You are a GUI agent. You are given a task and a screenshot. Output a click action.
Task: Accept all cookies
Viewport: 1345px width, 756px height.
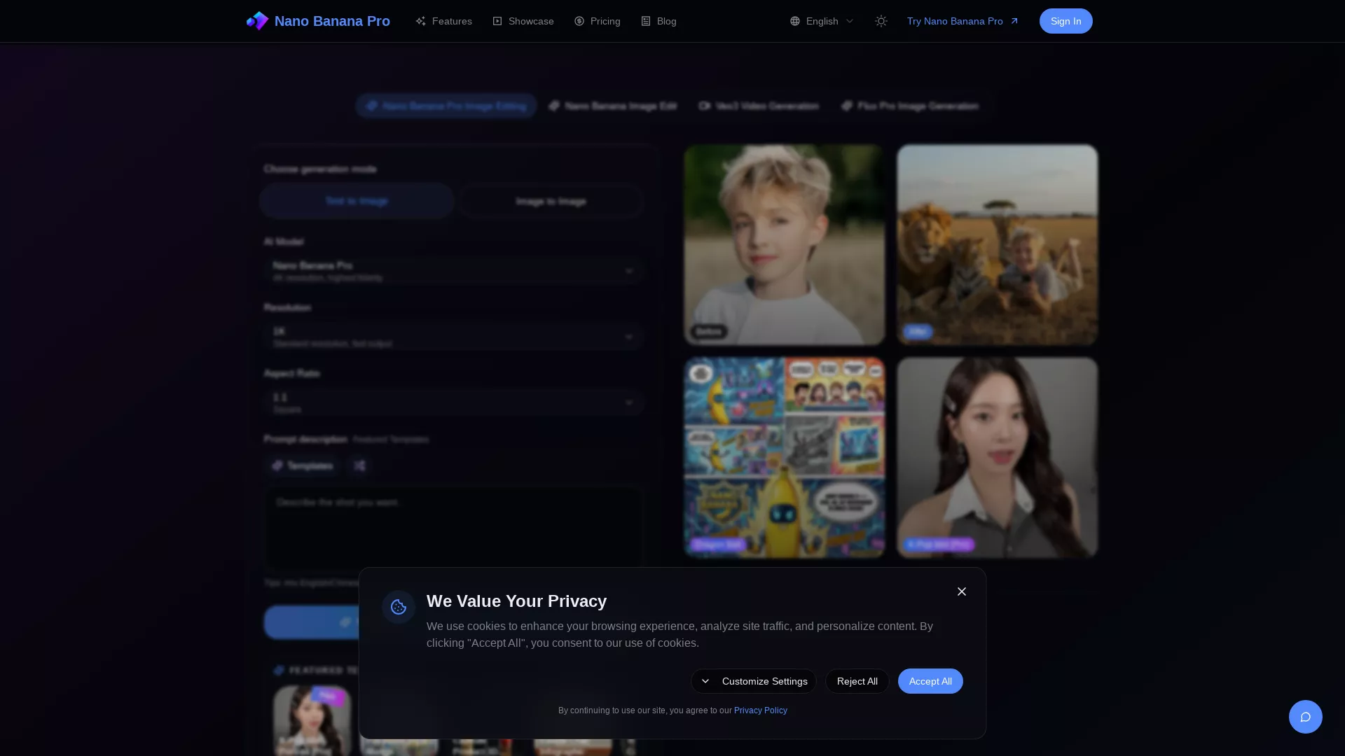tap(930, 681)
